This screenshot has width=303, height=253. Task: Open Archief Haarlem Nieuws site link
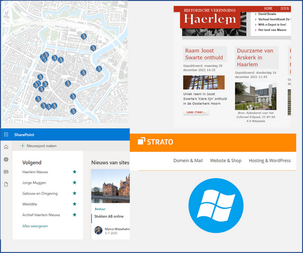pos(41,215)
